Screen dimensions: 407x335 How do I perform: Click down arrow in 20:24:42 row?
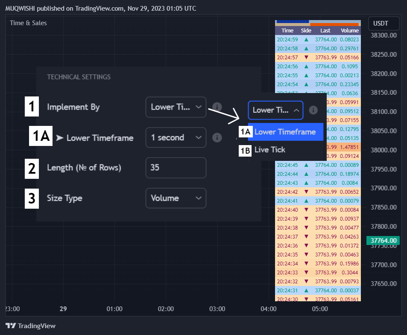306,192
